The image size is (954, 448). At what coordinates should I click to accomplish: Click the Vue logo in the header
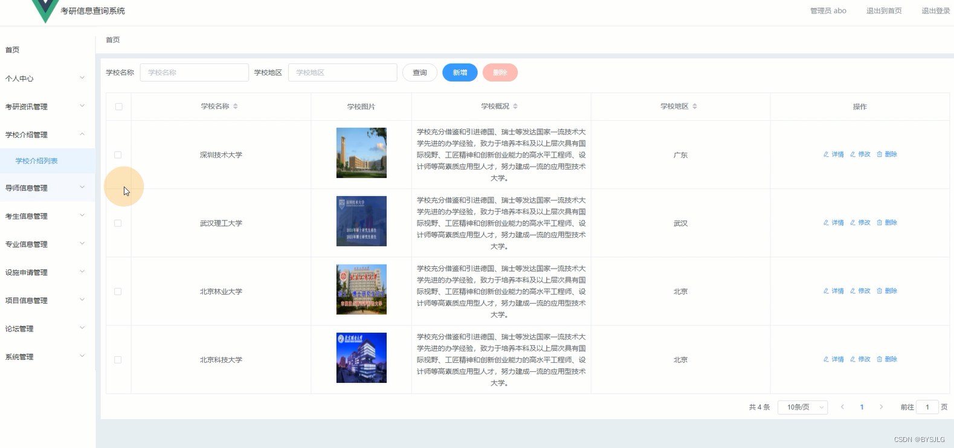tap(45, 10)
